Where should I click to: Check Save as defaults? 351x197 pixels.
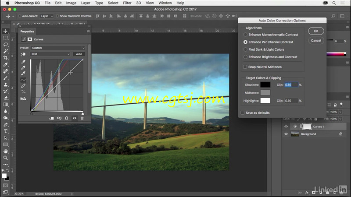[x=243, y=113]
